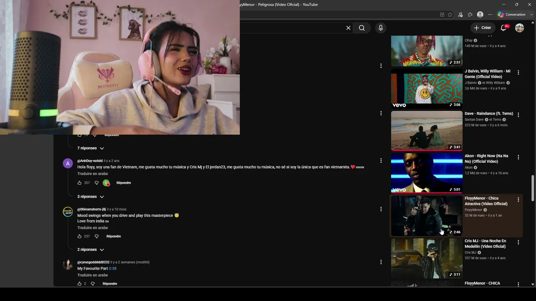Add this page to favorites star

click(x=450, y=15)
